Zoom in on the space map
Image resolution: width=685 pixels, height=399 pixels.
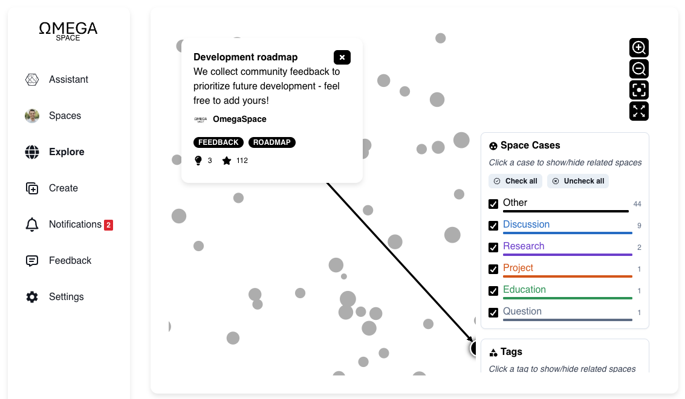click(x=638, y=48)
